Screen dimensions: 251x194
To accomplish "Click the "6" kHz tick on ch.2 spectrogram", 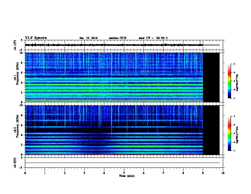I will [x=23, y=125].
